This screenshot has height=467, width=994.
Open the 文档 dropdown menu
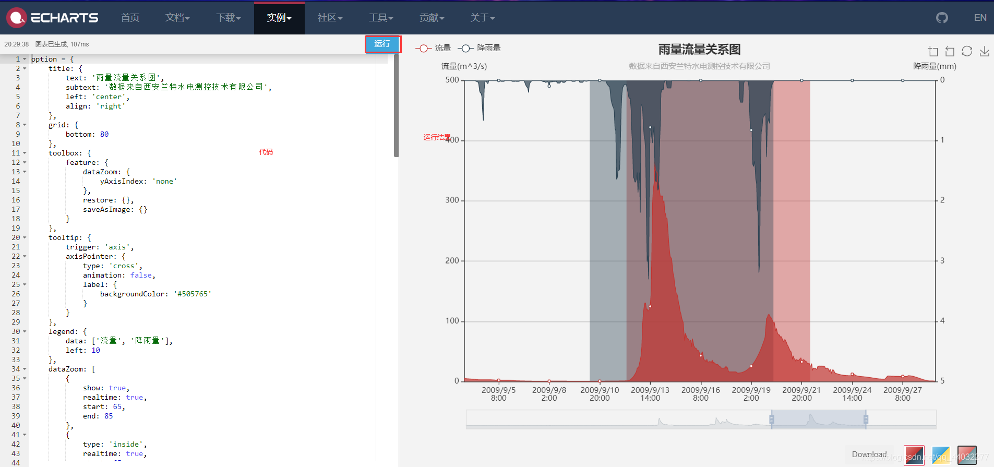click(177, 18)
